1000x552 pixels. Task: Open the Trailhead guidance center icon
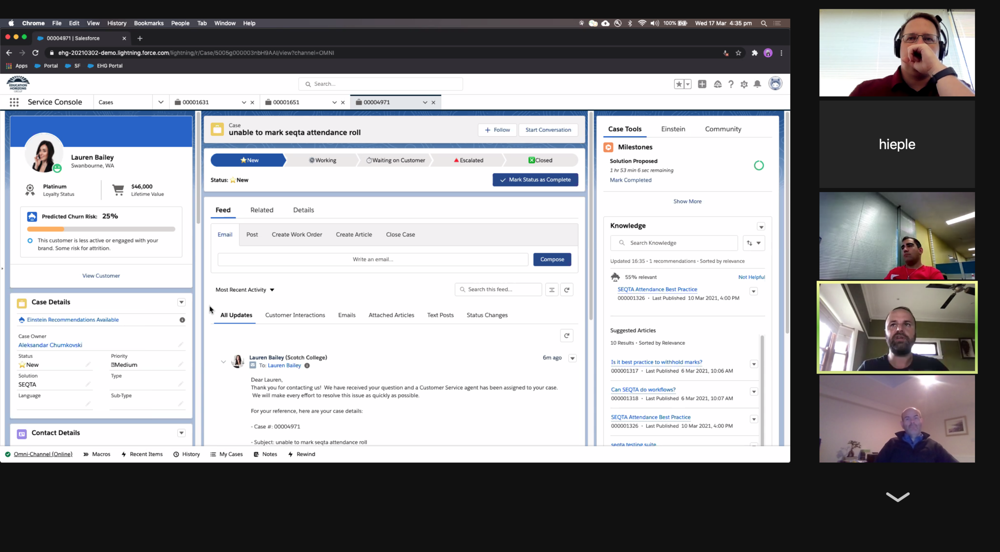(717, 84)
